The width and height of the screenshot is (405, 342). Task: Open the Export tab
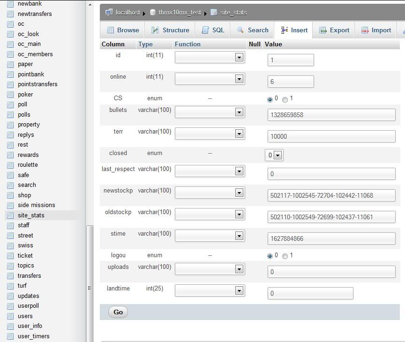click(334, 30)
